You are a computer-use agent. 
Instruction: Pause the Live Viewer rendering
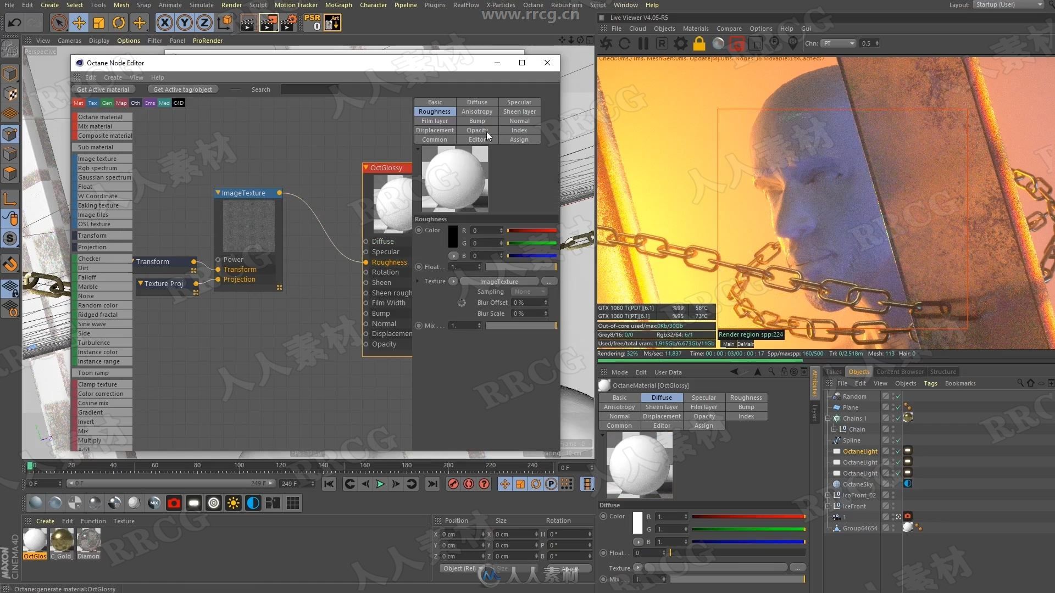(x=643, y=43)
